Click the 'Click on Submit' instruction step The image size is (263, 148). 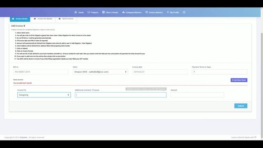pyautogui.click(x=22, y=49)
